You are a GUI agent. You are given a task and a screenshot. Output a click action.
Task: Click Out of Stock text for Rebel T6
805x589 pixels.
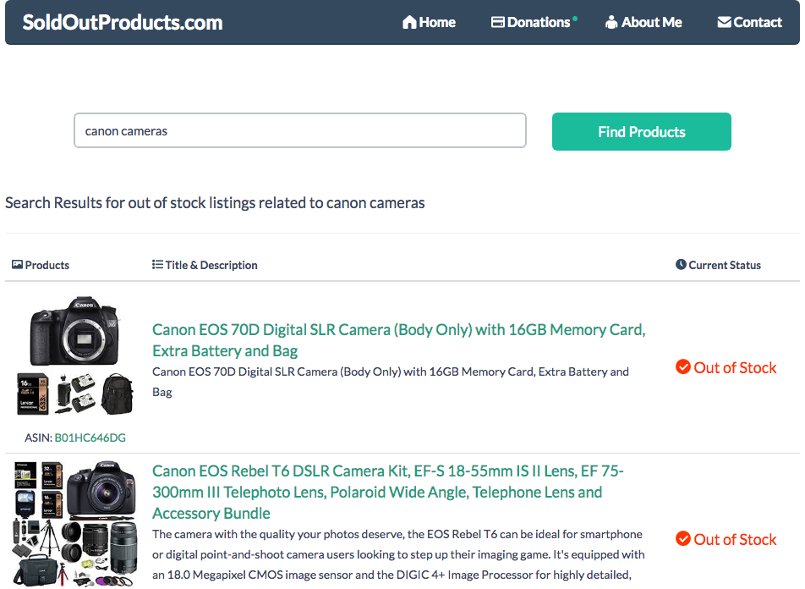click(735, 539)
